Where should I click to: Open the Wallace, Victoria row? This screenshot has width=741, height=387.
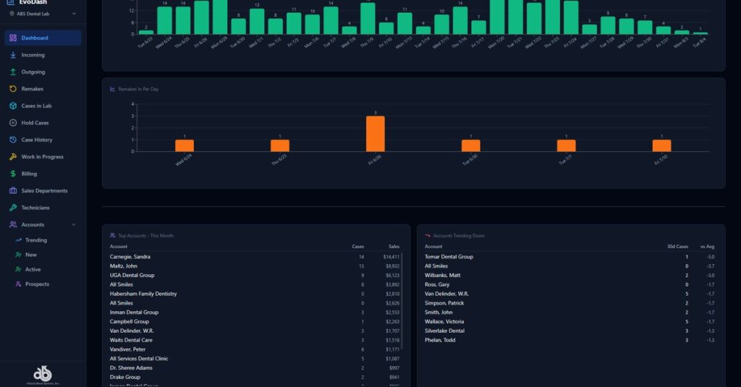[x=570, y=321]
